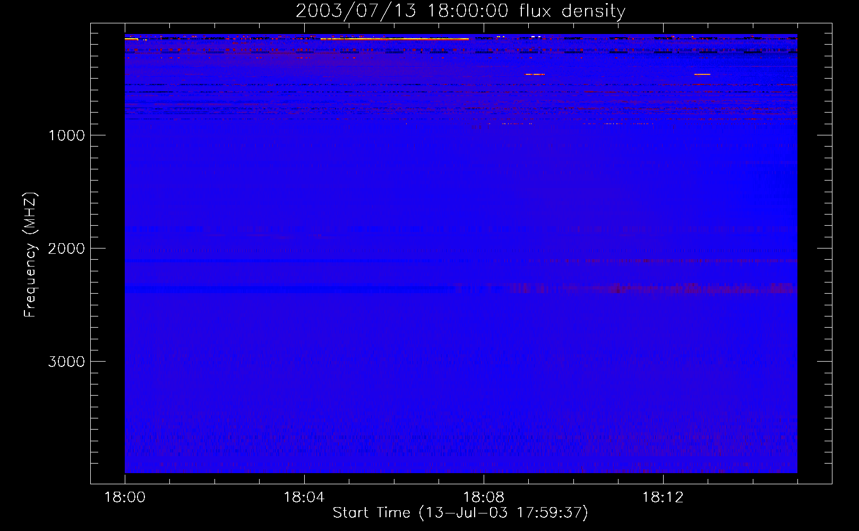Click the 'Frequency (MHZ)' axis label
Image resolution: width=859 pixels, height=531 pixels.
[30, 255]
